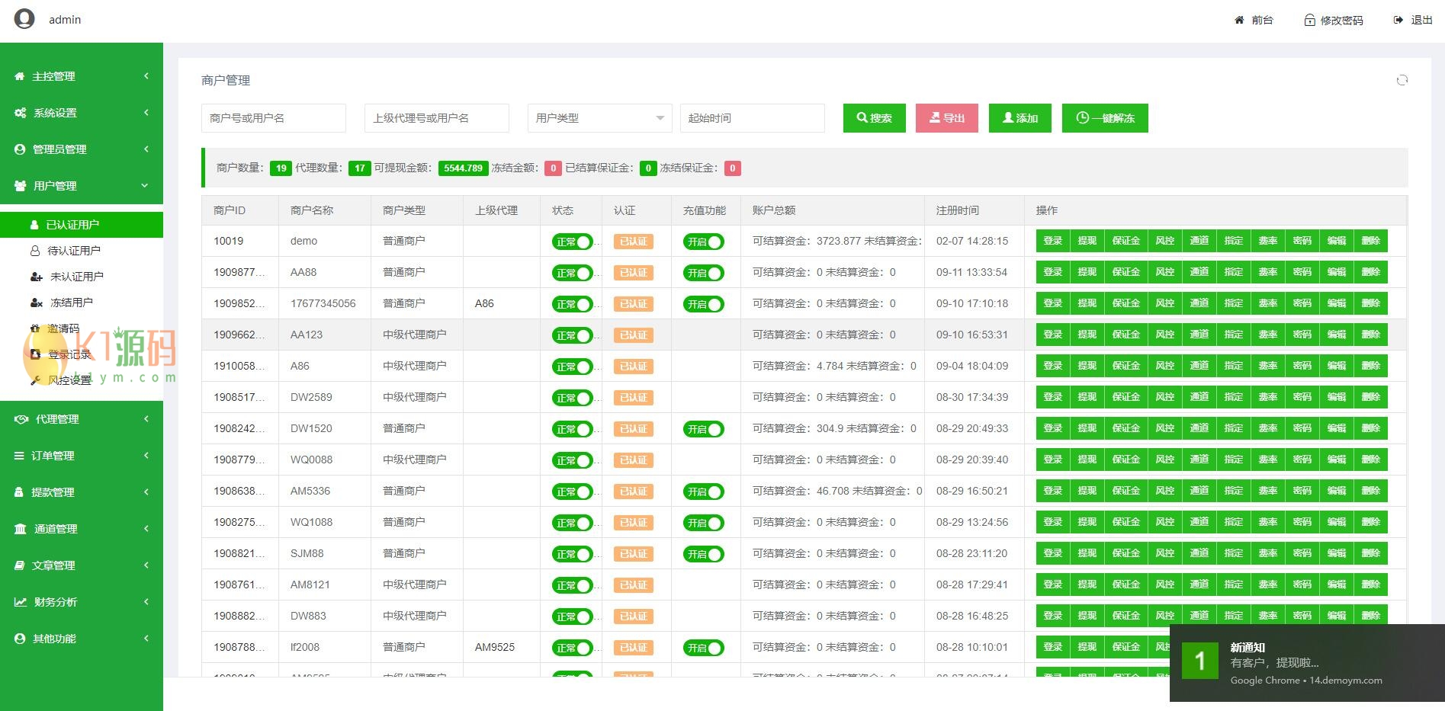Click the 通道管理 bank icon in sidebar
Viewport: 1445px width, 711px height.
point(21,529)
